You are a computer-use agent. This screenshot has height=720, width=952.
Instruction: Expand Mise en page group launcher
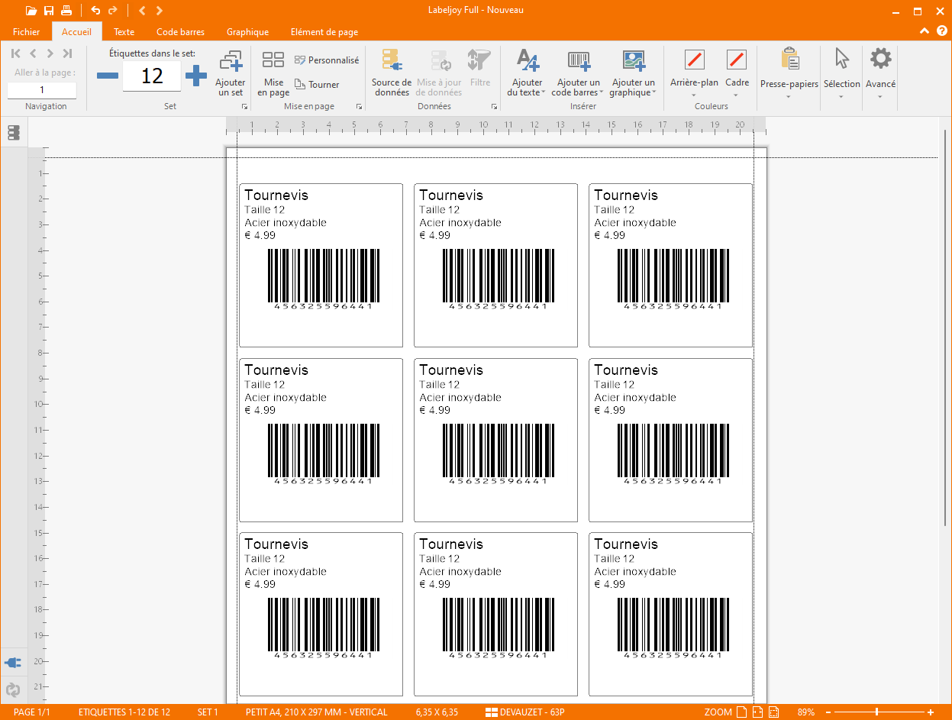(x=358, y=108)
